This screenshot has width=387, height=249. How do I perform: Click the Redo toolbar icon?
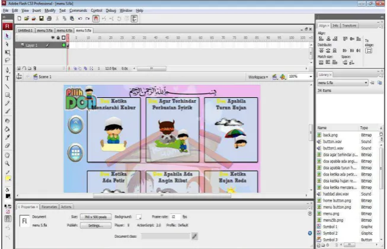[87, 18]
